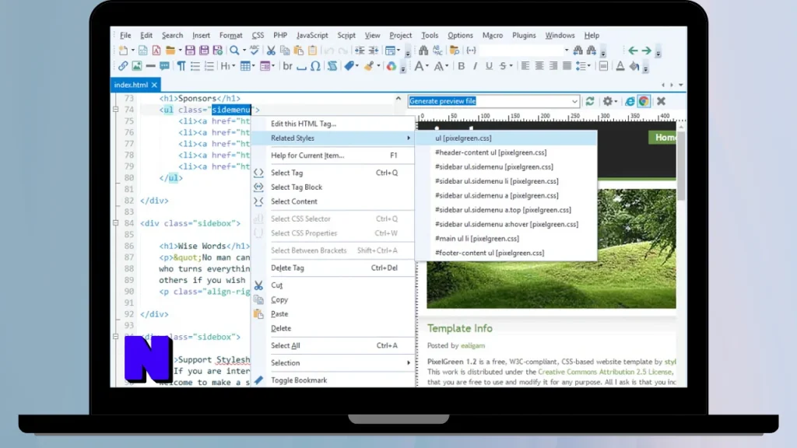Image resolution: width=797 pixels, height=448 pixels.
Task: Toggle Underline formatting
Action: click(489, 66)
